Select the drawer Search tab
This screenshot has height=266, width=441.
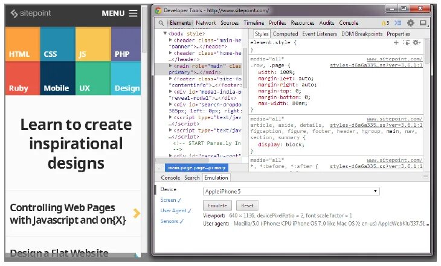[192, 178]
